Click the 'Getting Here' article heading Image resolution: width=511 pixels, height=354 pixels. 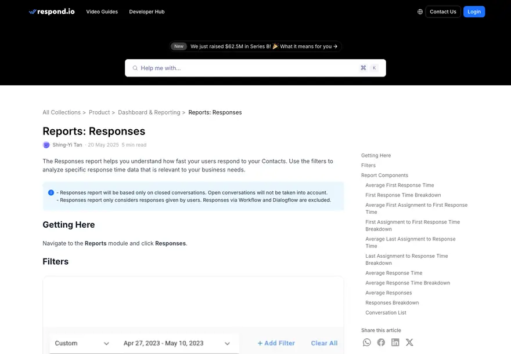pos(69,225)
